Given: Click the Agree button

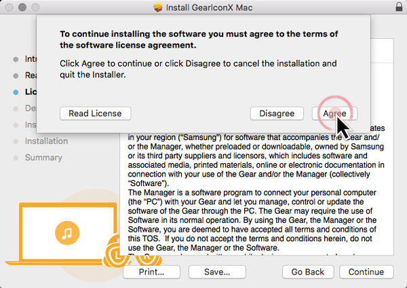Looking at the screenshot, I should 334,113.
